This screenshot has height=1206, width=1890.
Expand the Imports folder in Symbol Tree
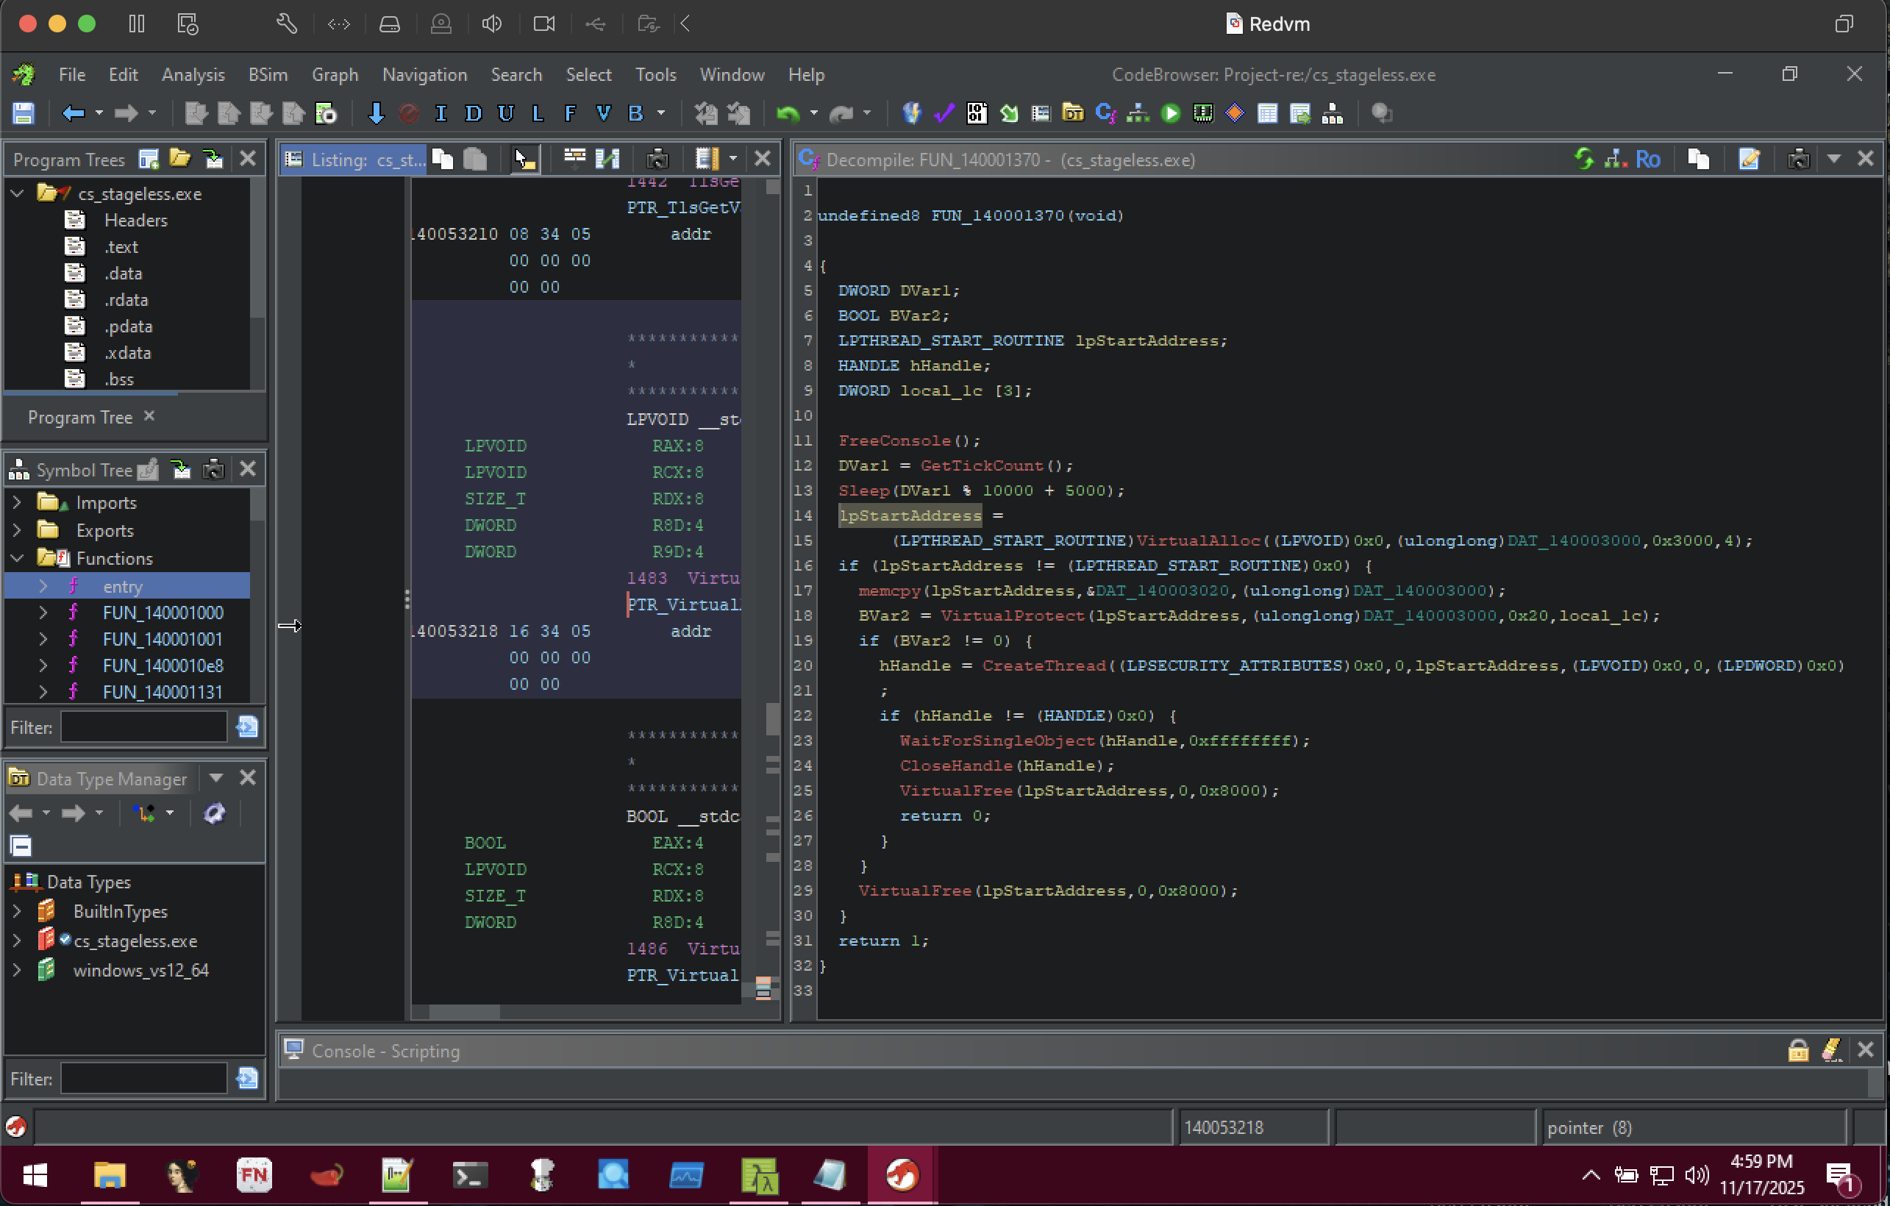pos(16,502)
